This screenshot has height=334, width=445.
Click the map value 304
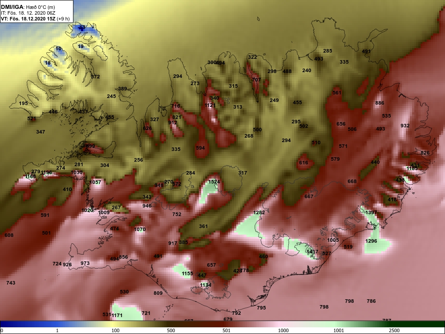pos(105,165)
